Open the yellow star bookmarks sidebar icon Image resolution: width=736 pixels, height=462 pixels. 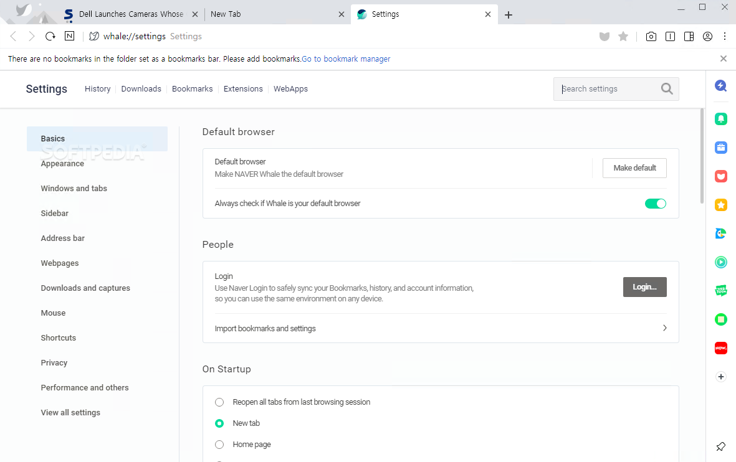[721, 204]
